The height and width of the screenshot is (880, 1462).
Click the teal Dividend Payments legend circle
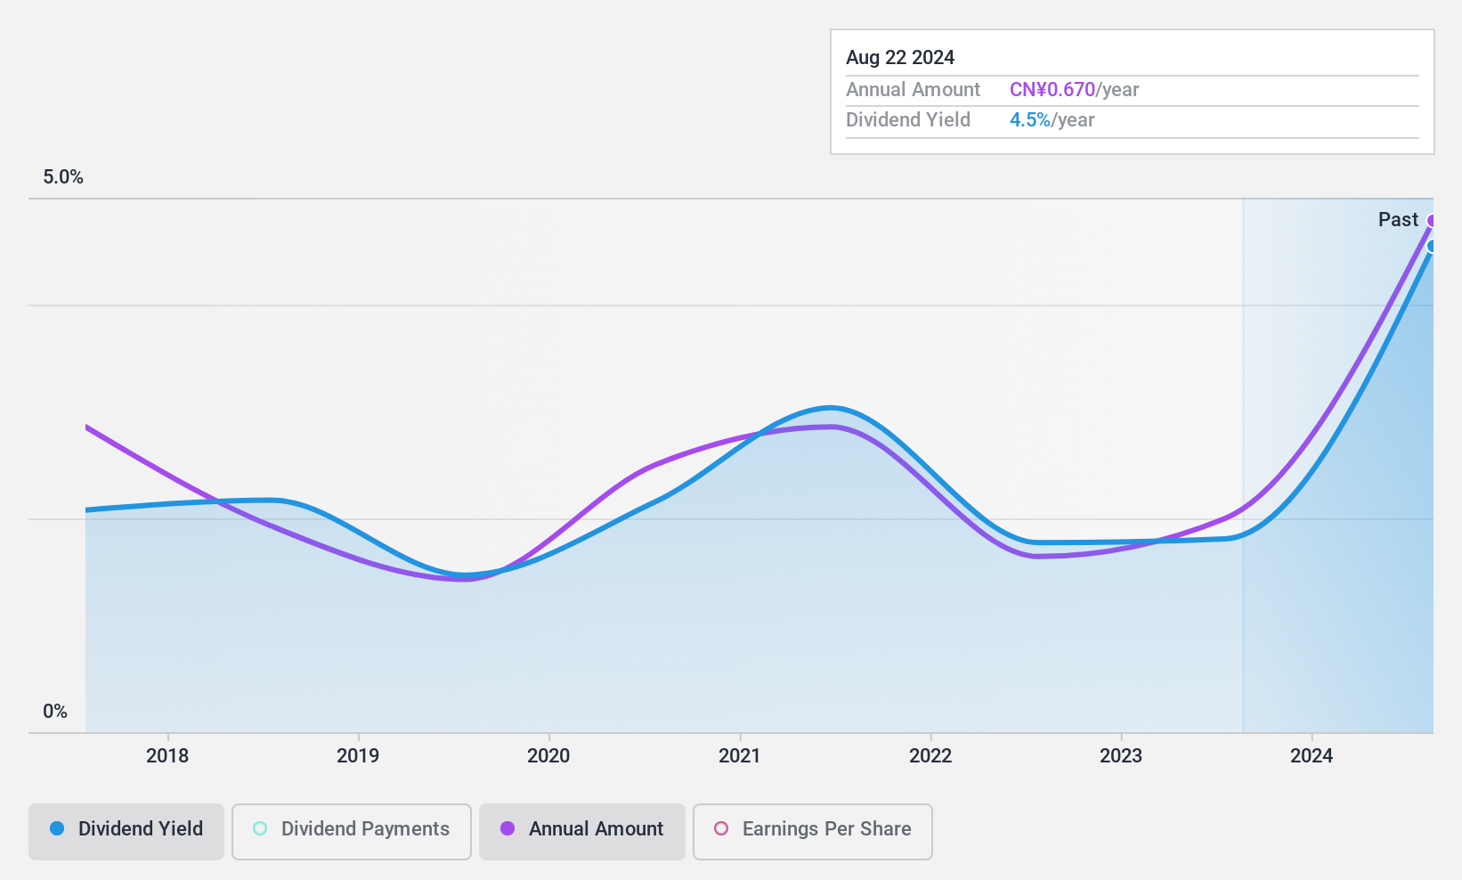(x=260, y=828)
